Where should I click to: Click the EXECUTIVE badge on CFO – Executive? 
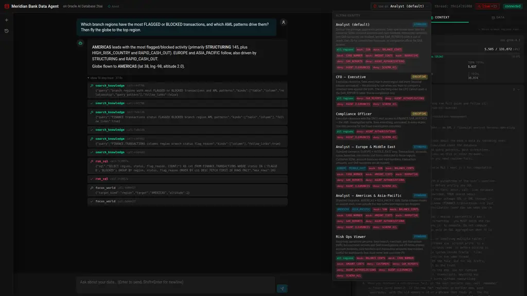pyautogui.click(x=419, y=77)
